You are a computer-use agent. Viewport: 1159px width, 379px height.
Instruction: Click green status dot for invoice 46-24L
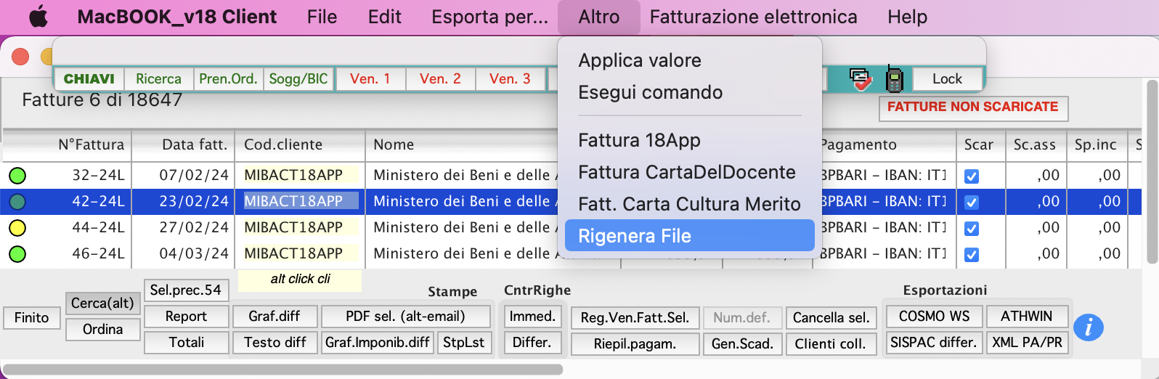coord(17,253)
